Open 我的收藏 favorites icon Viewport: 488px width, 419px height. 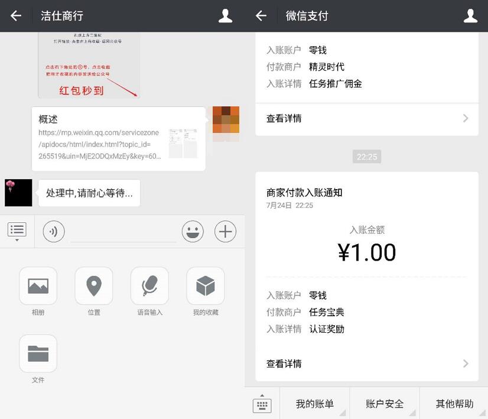206,286
